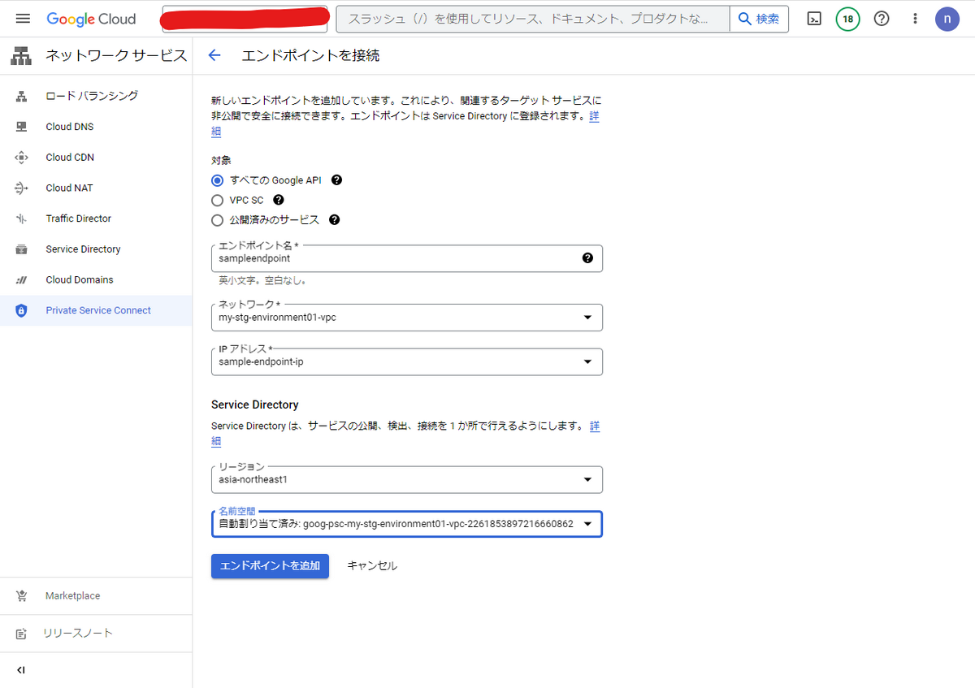Open the ネットワーク dropdown
The width and height of the screenshot is (975, 688).
(406, 318)
